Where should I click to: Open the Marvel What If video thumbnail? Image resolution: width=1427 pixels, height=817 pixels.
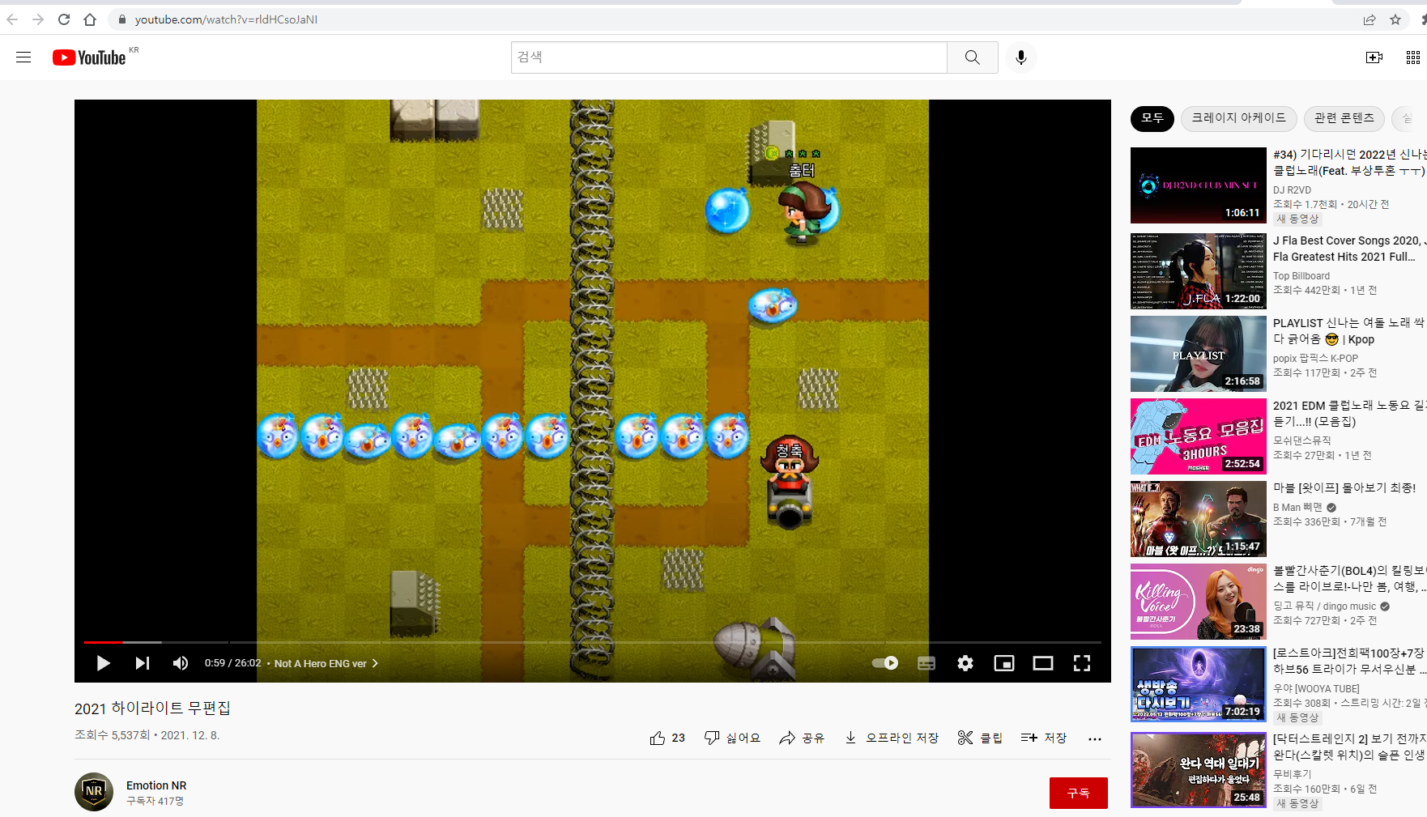[x=1199, y=519]
